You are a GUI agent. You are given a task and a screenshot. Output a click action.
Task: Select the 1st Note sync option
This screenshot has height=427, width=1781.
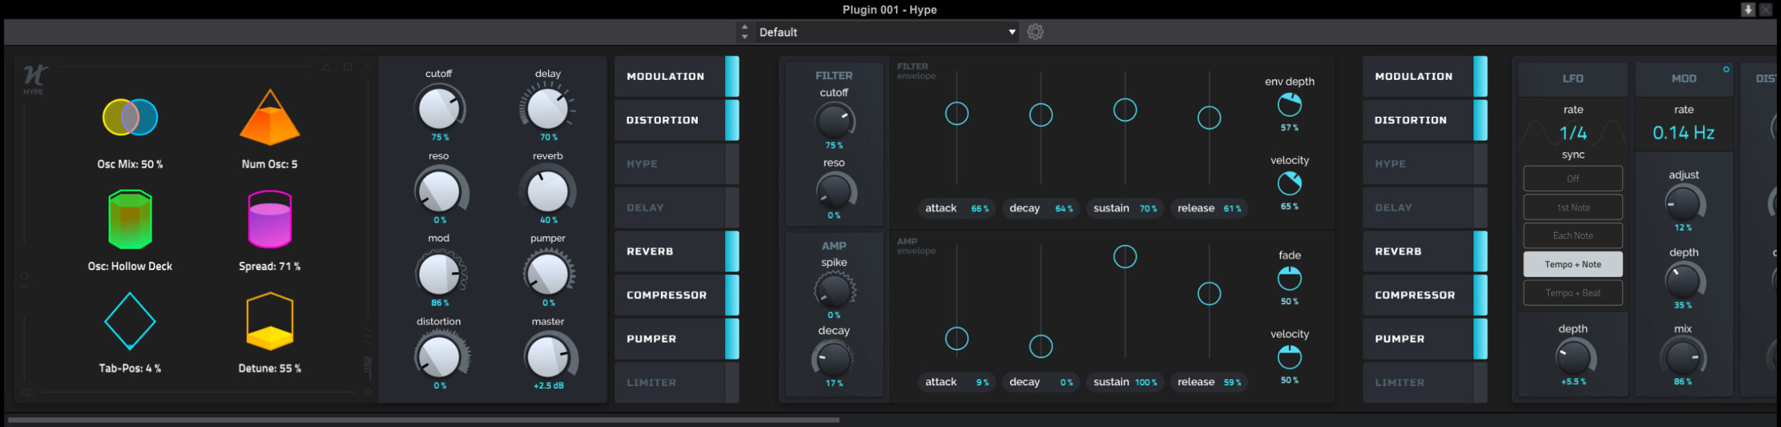click(x=1573, y=208)
